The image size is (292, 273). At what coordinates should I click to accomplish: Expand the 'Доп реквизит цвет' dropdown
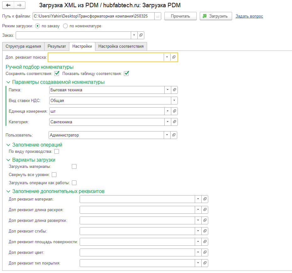point(198,253)
